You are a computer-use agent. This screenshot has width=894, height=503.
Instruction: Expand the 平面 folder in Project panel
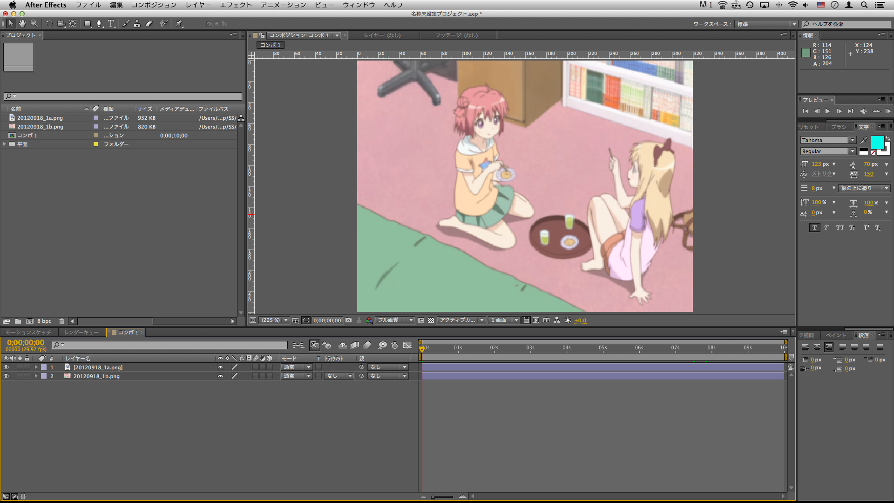pyautogui.click(x=5, y=144)
